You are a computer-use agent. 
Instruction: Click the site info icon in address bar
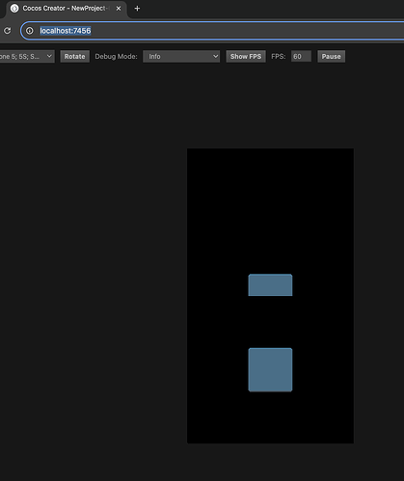coord(30,31)
